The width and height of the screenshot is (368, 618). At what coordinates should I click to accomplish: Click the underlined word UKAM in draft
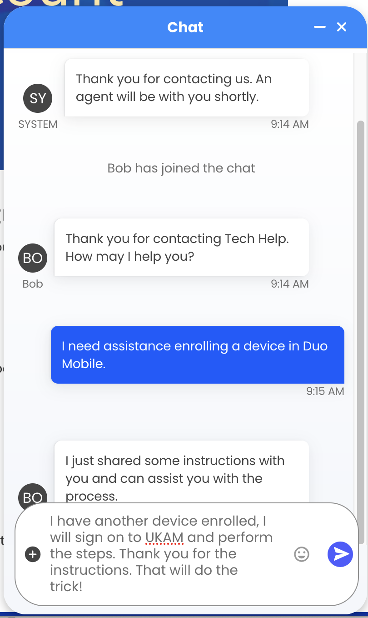(164, 537)
